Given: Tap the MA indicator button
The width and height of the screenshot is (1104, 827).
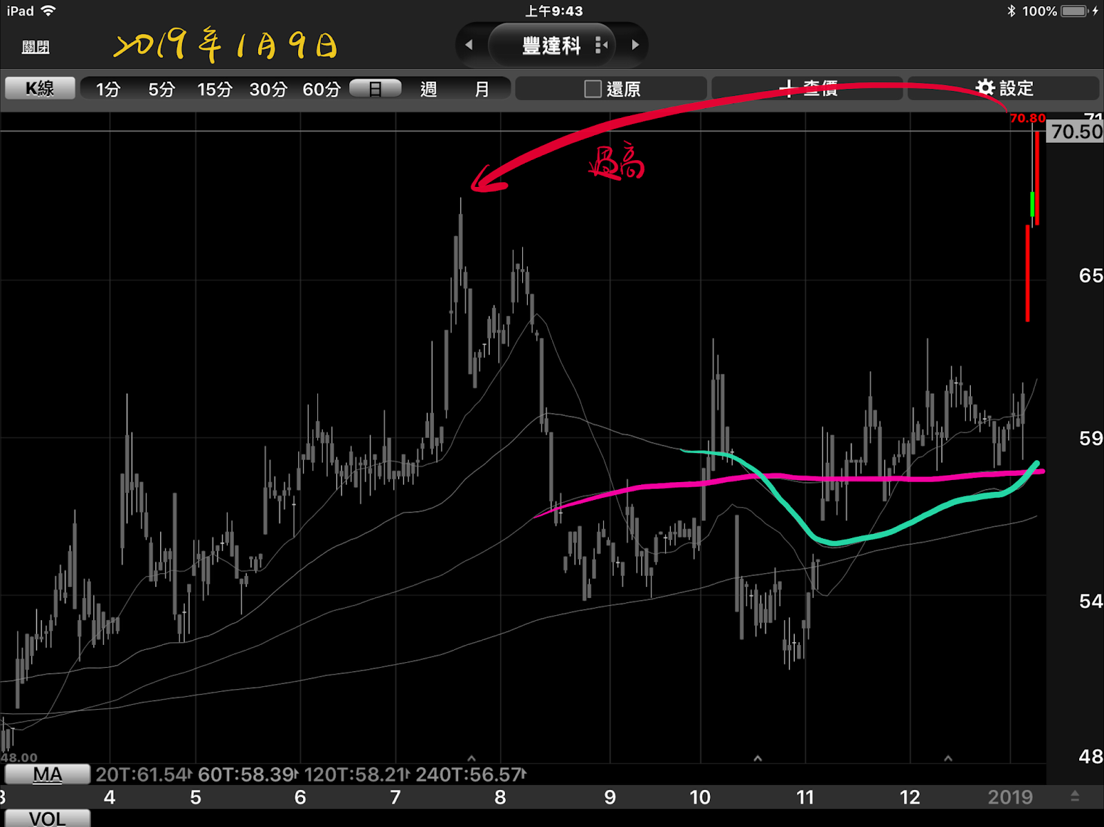Looking at the screenshot, I should click(x=47, y=775).
